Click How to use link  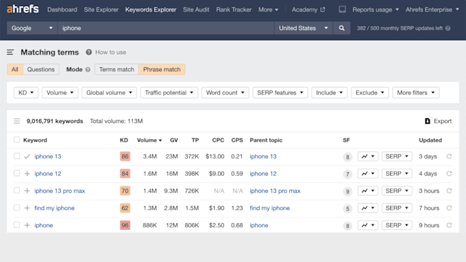tap(110, 52)
